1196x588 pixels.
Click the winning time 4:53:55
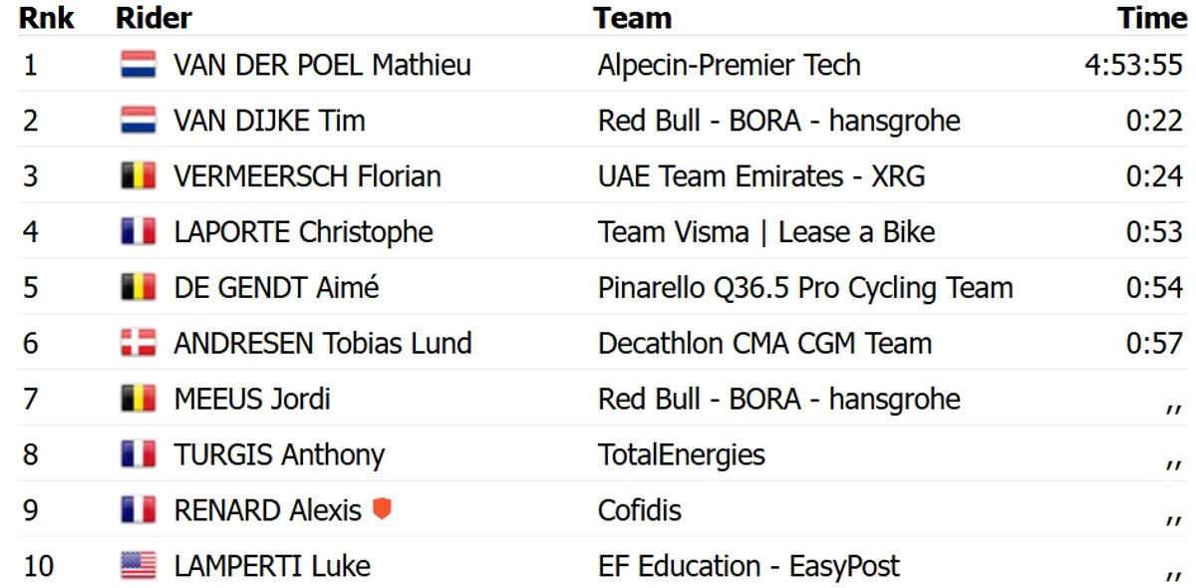tap(1133, 65)
